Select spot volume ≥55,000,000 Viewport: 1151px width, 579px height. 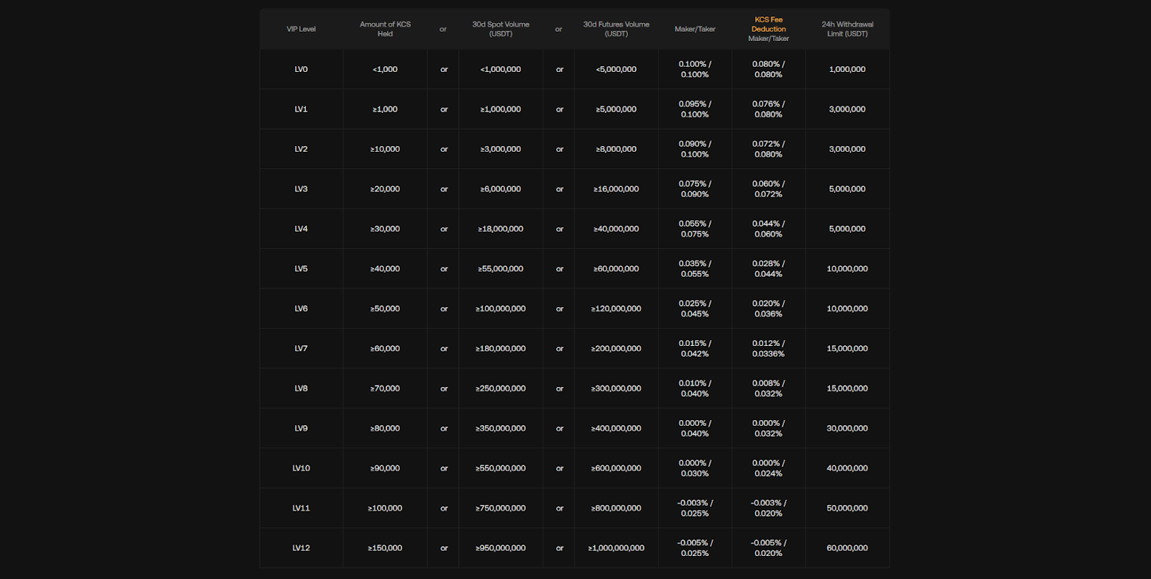(x=501, y=269)
